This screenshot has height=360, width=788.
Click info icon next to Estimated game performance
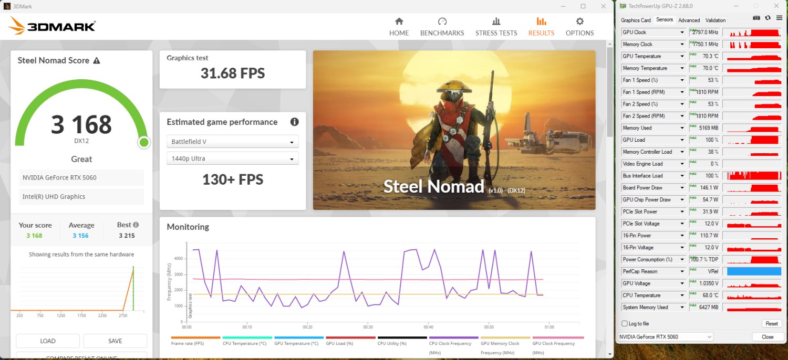294,122
